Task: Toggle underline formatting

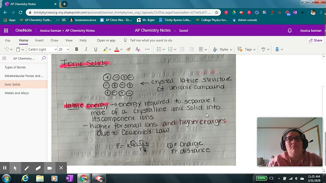Action: pos(96,49)
